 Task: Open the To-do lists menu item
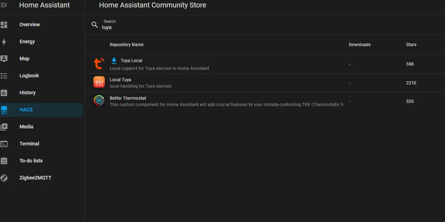pos(42,161)
